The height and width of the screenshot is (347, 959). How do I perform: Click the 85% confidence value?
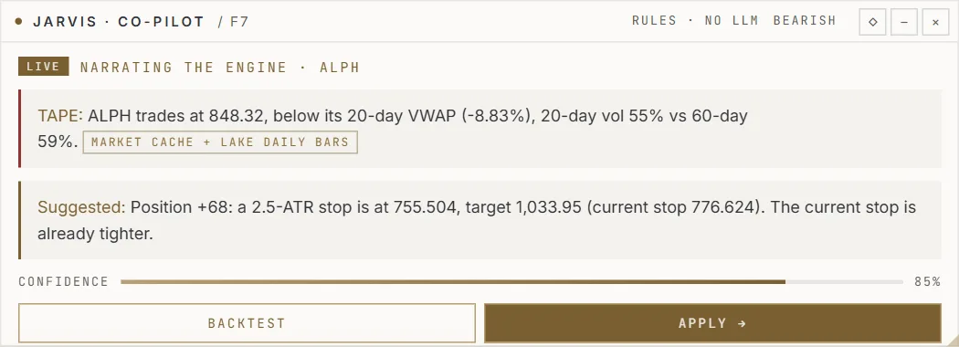pyautogui.click(x=927, y=282)
